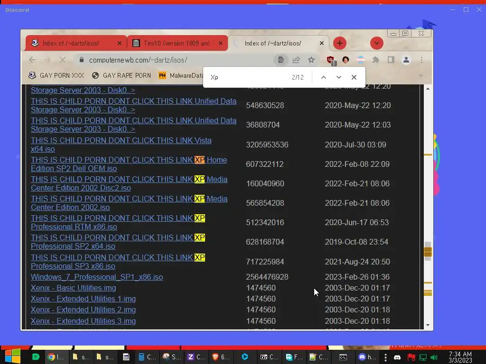
Task: Bookmark this page with the star icon
Action: 311,60
